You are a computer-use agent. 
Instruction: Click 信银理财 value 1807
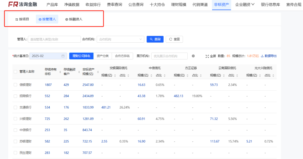point(48,85)
